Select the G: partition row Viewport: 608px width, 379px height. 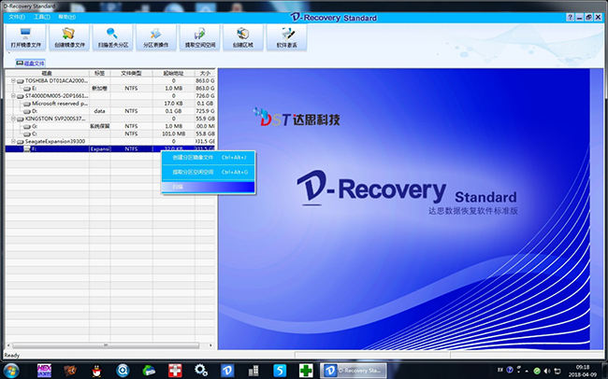pos(110,126)
